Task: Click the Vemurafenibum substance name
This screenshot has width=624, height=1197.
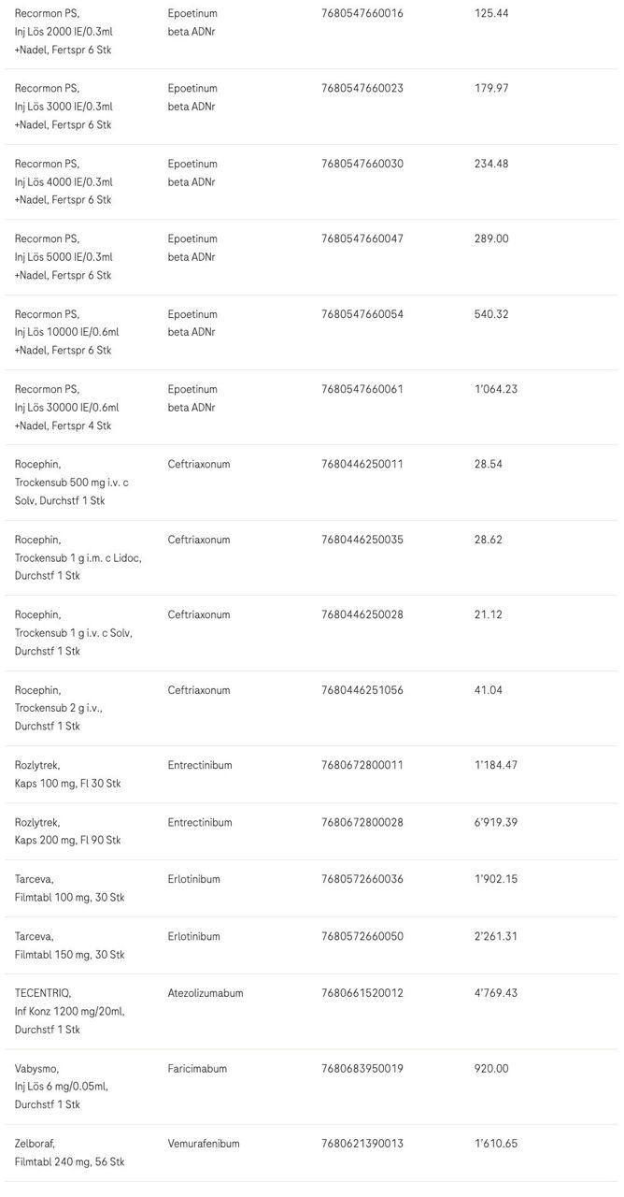Action: click(204, 1144)
